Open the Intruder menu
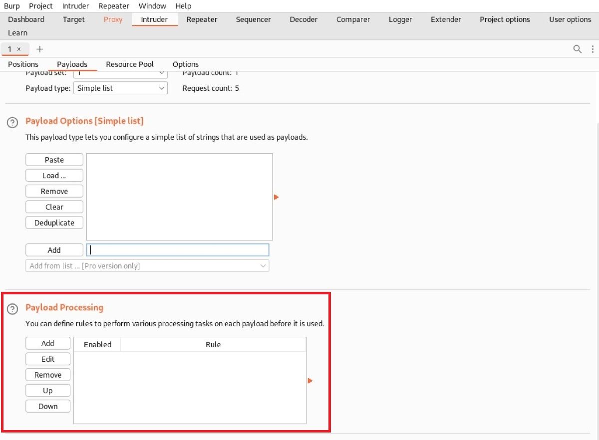Image resolution: width=599 pixels, height=440 pixels. [76, 6]
